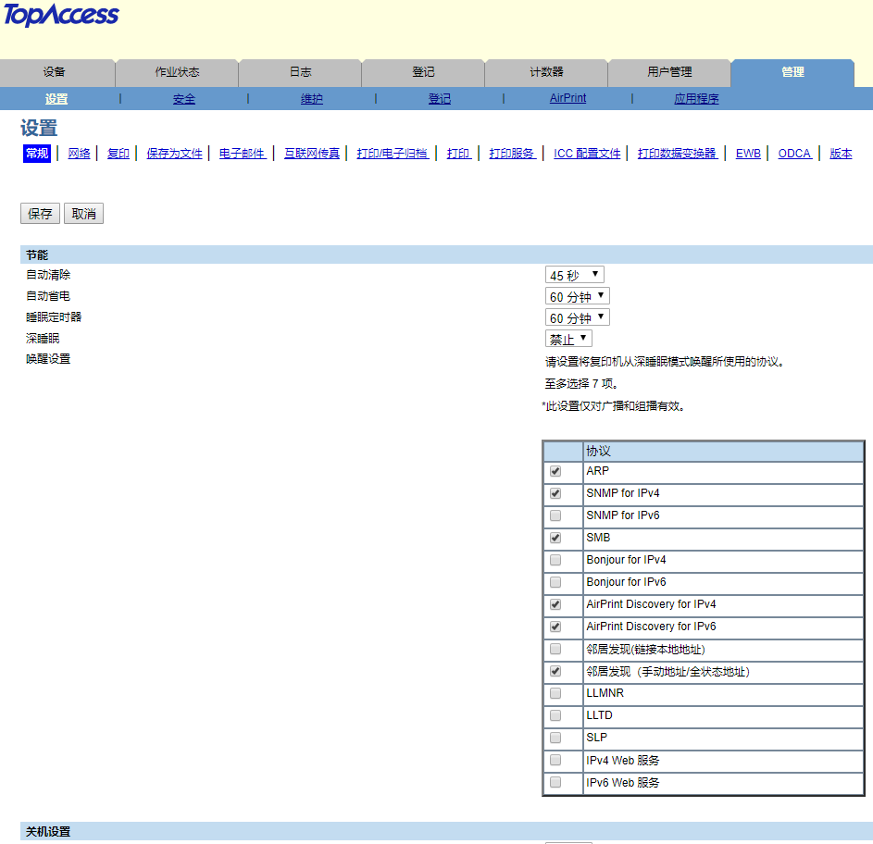The width and height of the screenshot is (873, 844).
Task: Open the 网络 settings link
Action: click(x=80, y=154)
